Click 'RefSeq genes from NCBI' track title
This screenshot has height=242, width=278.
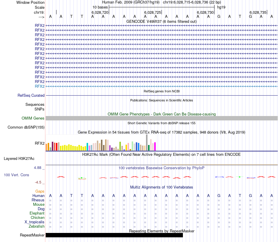162,91
